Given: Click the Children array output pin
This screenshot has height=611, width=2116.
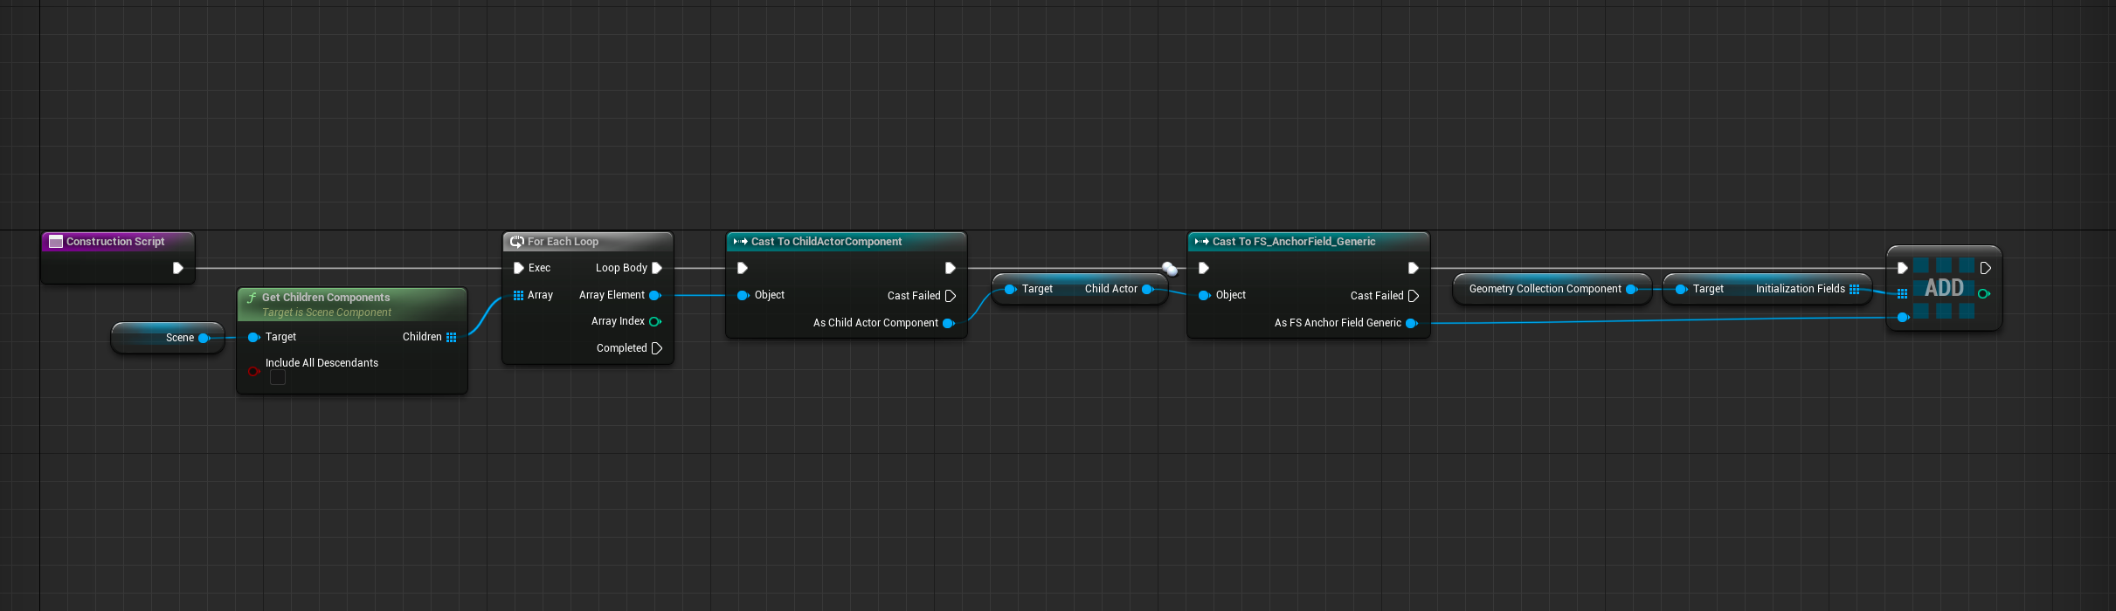Looking at the screenshot, I should tap(451, 337).
